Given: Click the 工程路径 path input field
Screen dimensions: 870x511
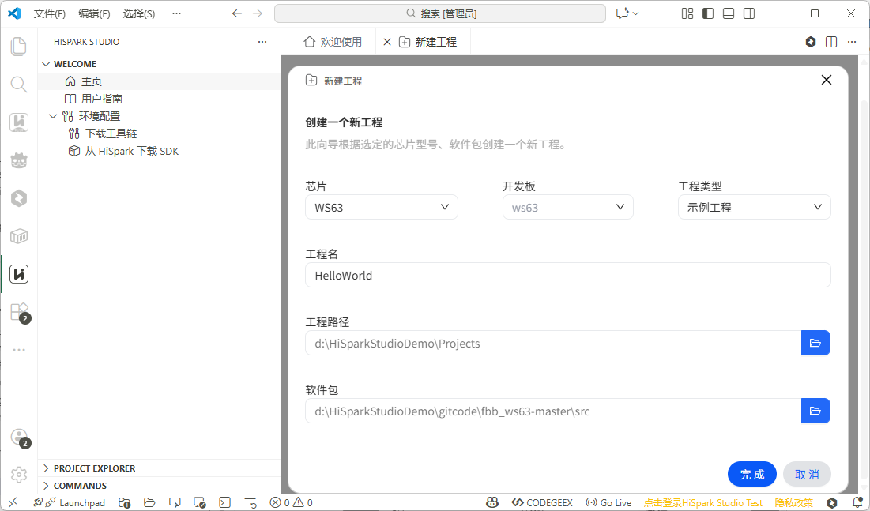Looking at the screenshot, I should (553, 343).
